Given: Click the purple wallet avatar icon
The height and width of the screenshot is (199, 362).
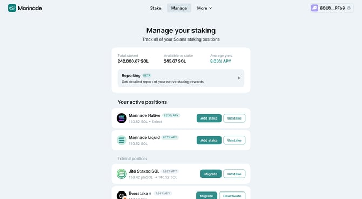Looking at the screenshot, I should [x=314, y=8].
